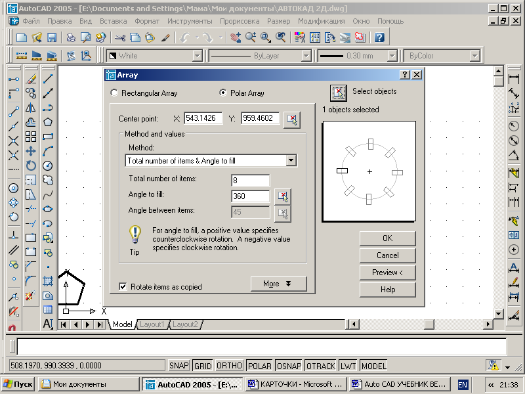Click the New drawing icon
This screenshot has width=525, height=394.
(22, 37)
